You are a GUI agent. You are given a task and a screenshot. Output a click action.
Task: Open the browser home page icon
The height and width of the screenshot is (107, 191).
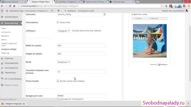[14, 6]
